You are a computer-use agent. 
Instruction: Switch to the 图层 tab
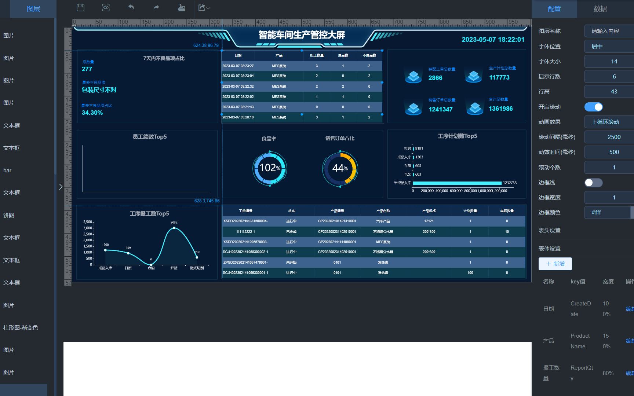coord(33,9)
